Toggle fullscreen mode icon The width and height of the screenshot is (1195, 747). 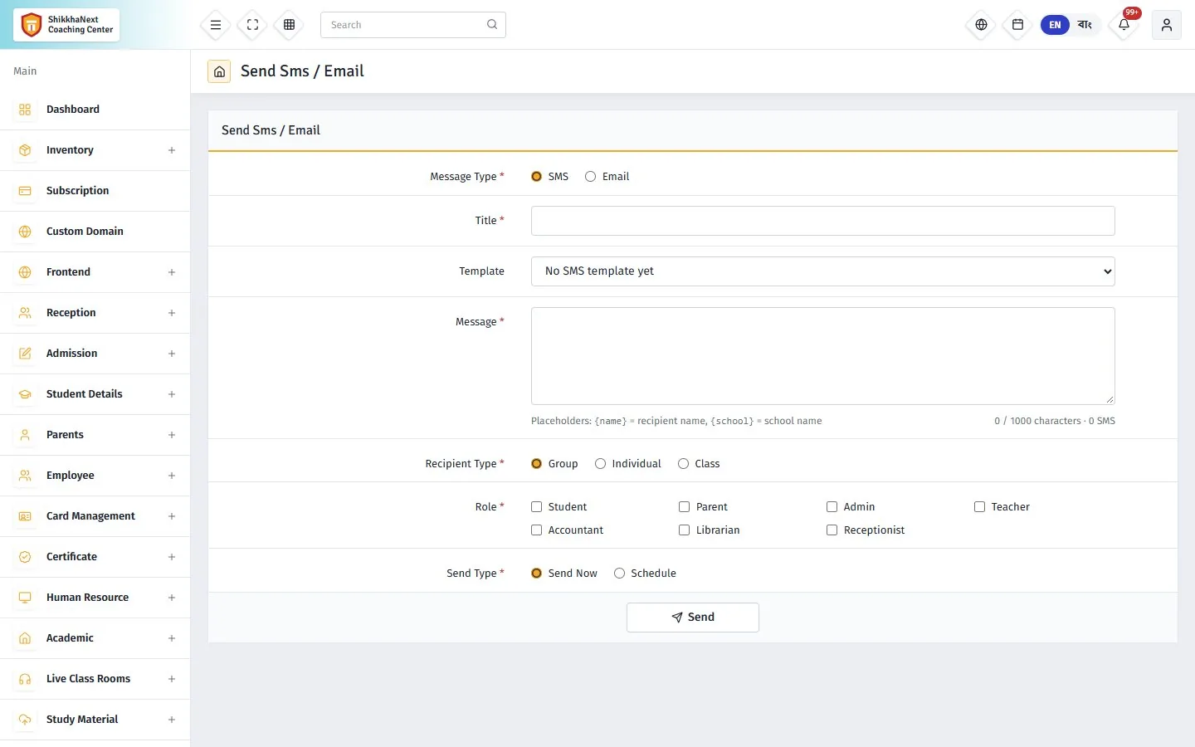tap(253, 25)
